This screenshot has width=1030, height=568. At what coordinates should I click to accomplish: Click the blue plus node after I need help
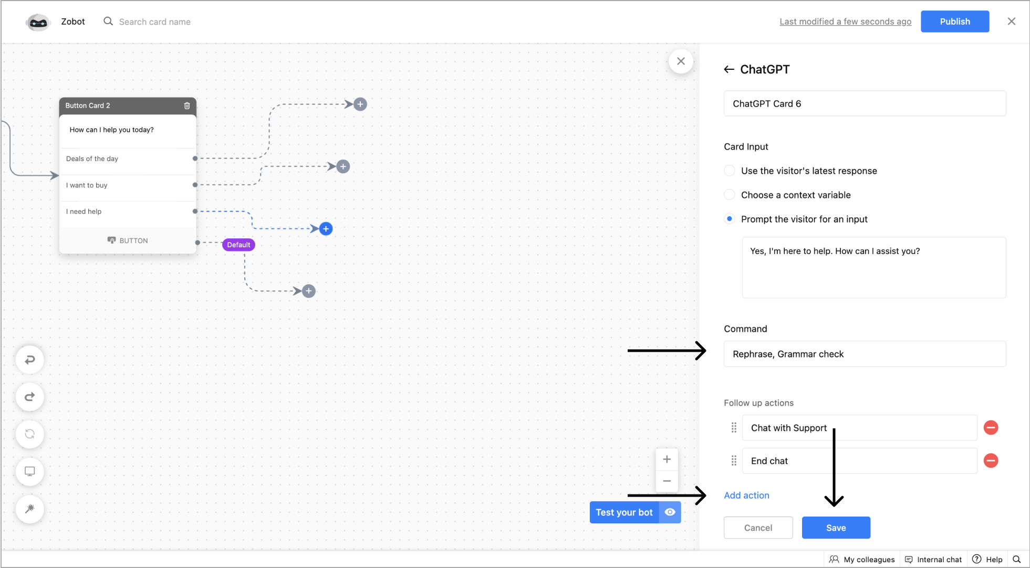click(x=326, y=229)
